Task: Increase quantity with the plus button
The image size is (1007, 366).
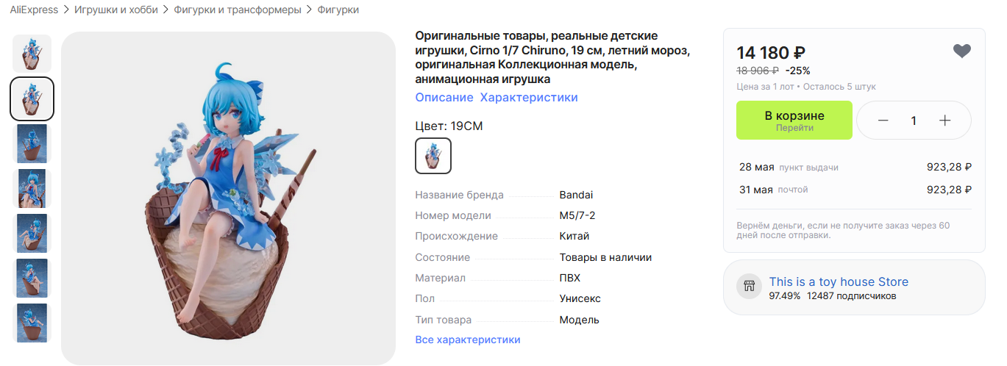Action: pos(945,121)
